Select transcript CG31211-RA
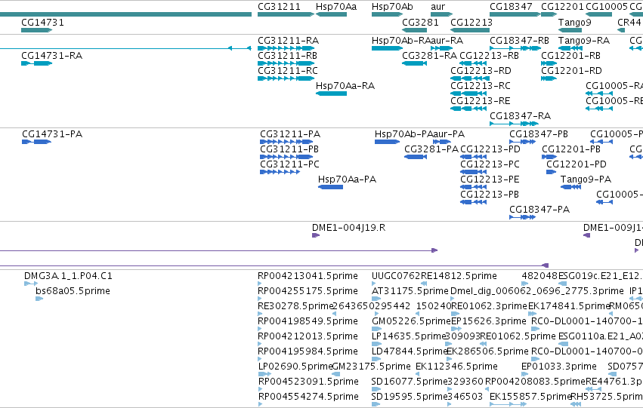The width and height of the screenshot is (643, 408). click(286, 48)
